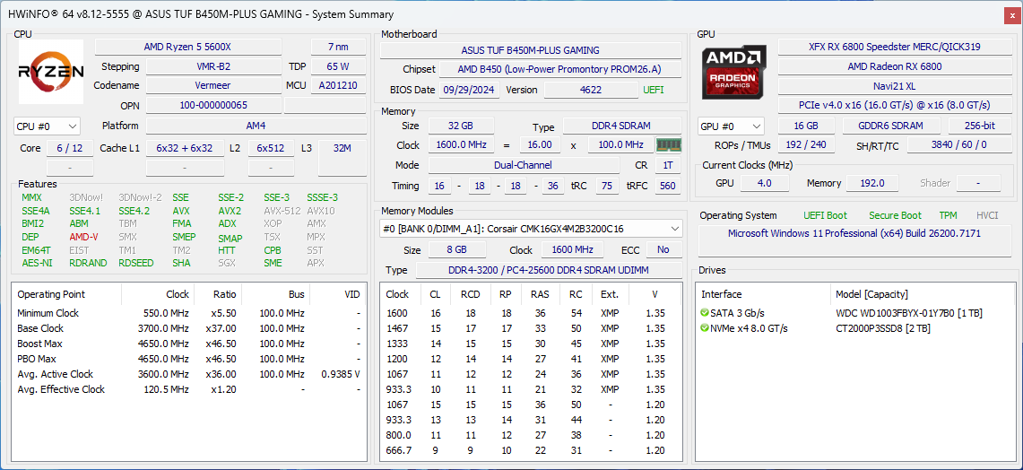
Task: Click the BIOS date 09/29/2024 field
Action: coord(470,90)
